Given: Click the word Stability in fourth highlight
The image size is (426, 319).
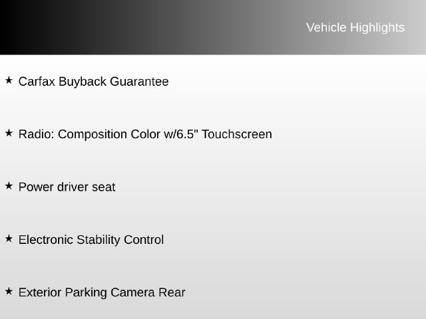Looking at the screenshot, I should (x=98, y=240).
